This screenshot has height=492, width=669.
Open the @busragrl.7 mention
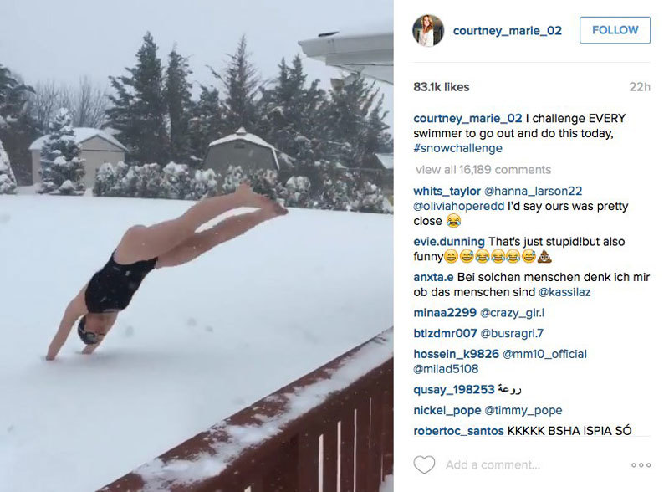(x=512, y=333)
